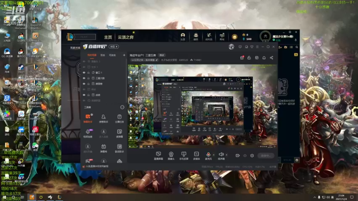Screen dimensions: 358x201
Task: Open the 歌词助手 tool icon
Action: click(x=119, y=148)
